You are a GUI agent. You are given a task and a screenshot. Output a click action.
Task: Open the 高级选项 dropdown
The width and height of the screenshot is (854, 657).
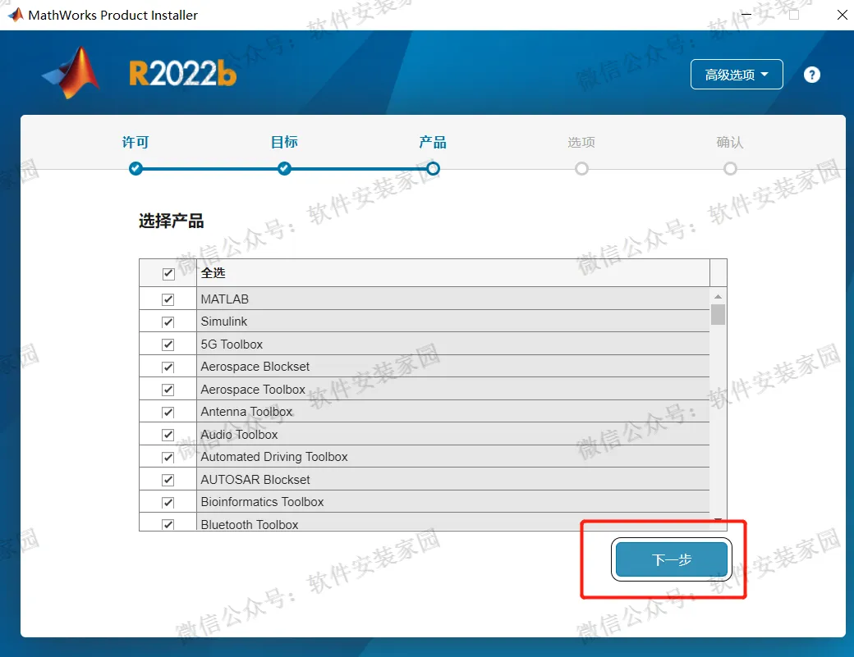737,75
